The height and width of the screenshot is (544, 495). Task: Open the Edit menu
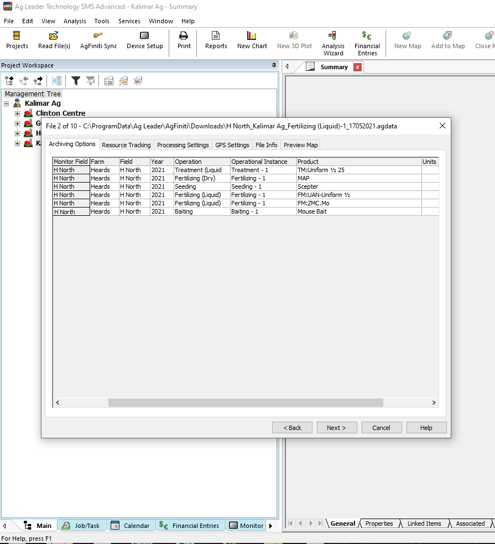click(28, 21)
